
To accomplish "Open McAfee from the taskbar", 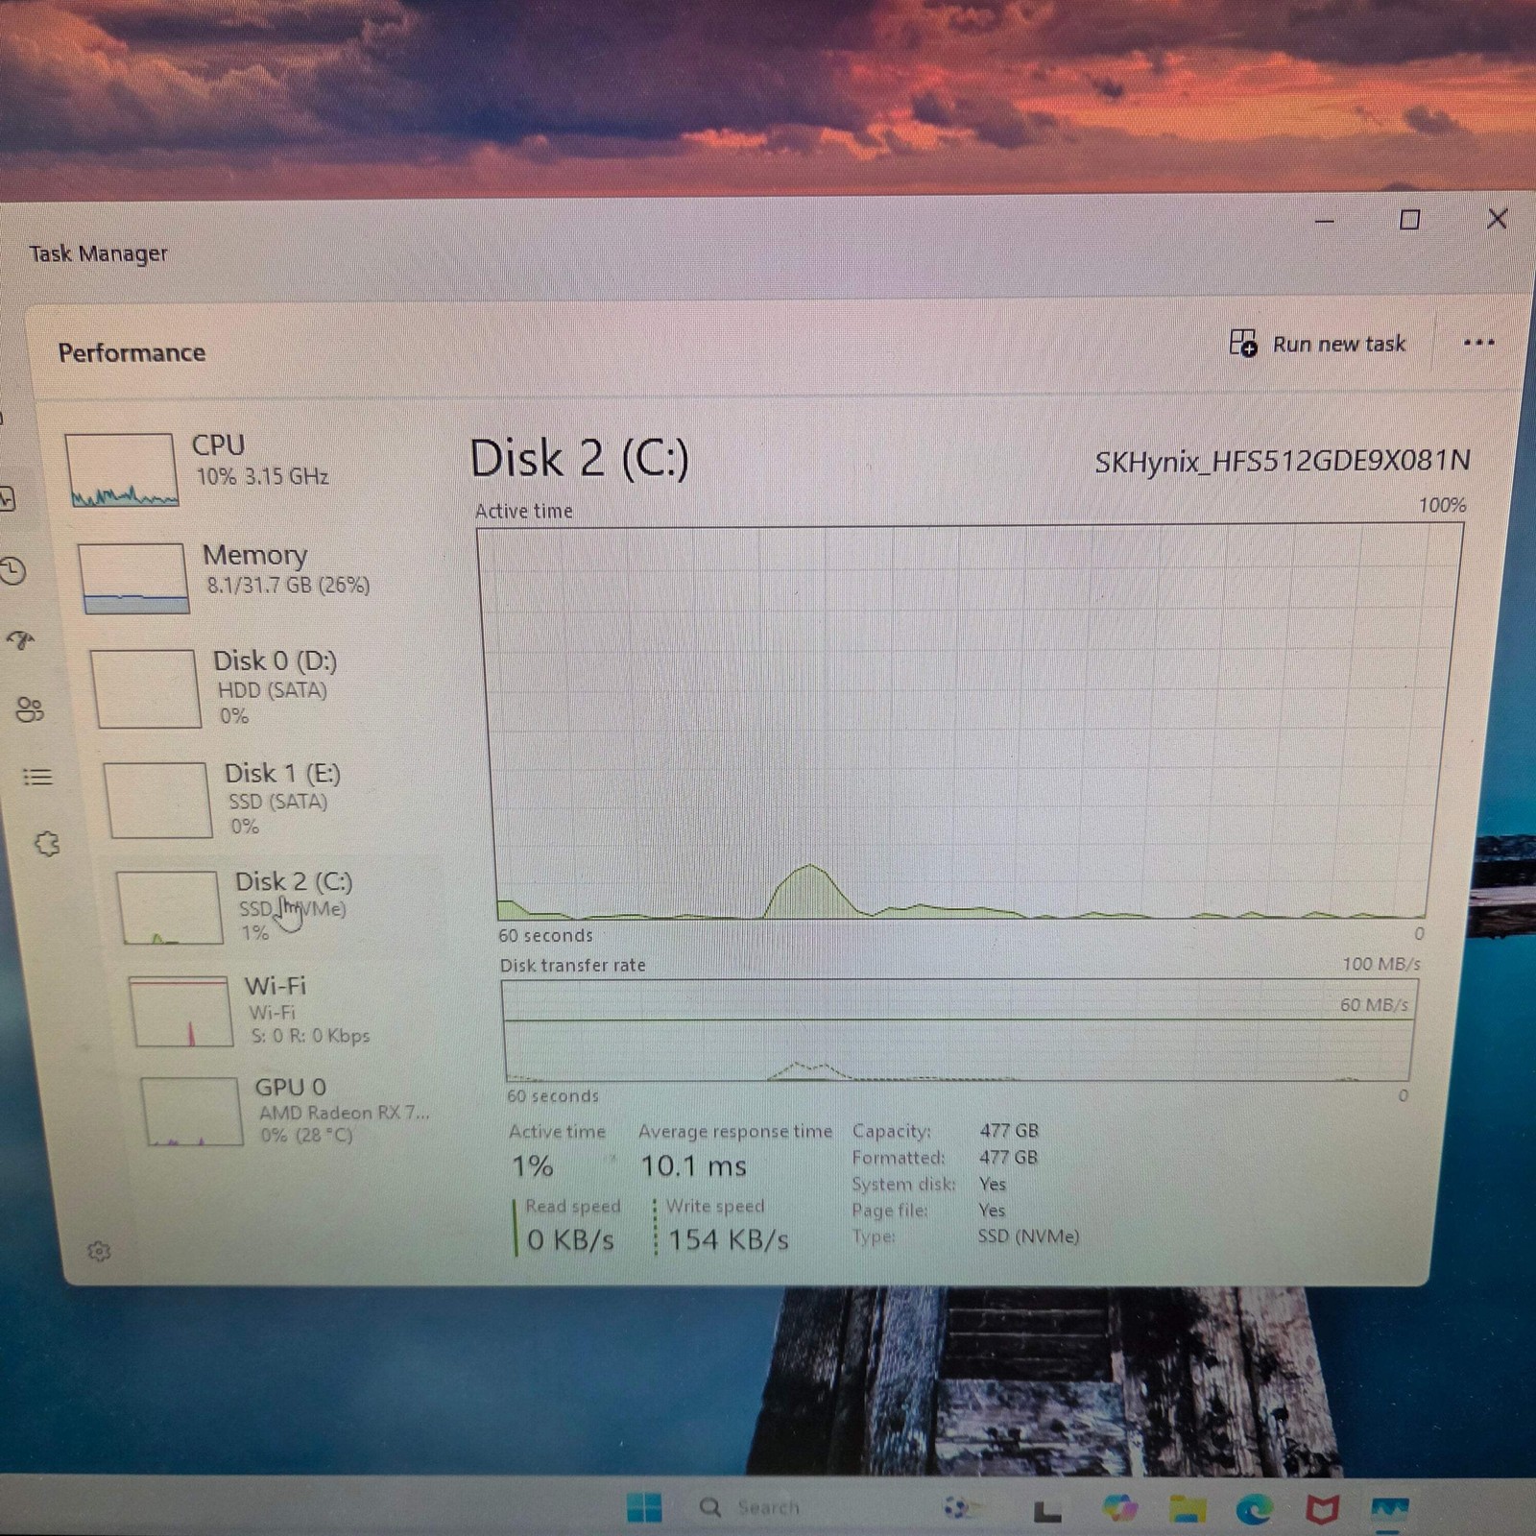I will pyautogui.click(x=1322, y=1509).
